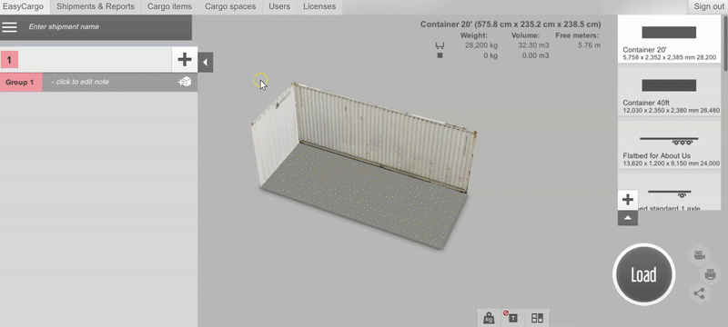The image size is (728, 327).
Task: Collapse cargo spaces list with up arrow
Action: pos(628,218)
